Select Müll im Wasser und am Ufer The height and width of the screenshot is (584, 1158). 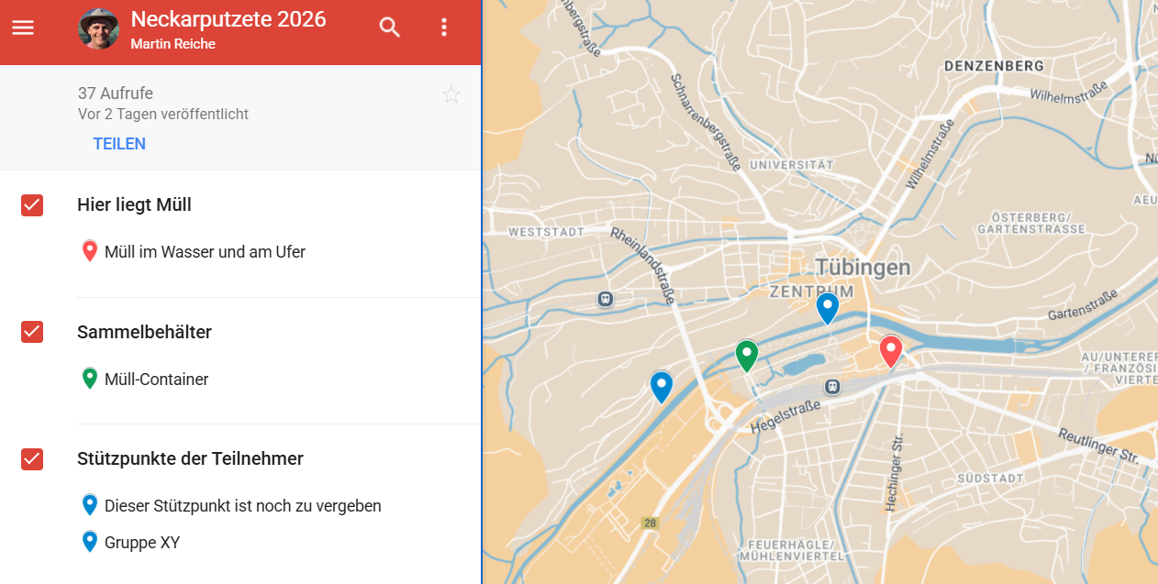coord(205,251)
